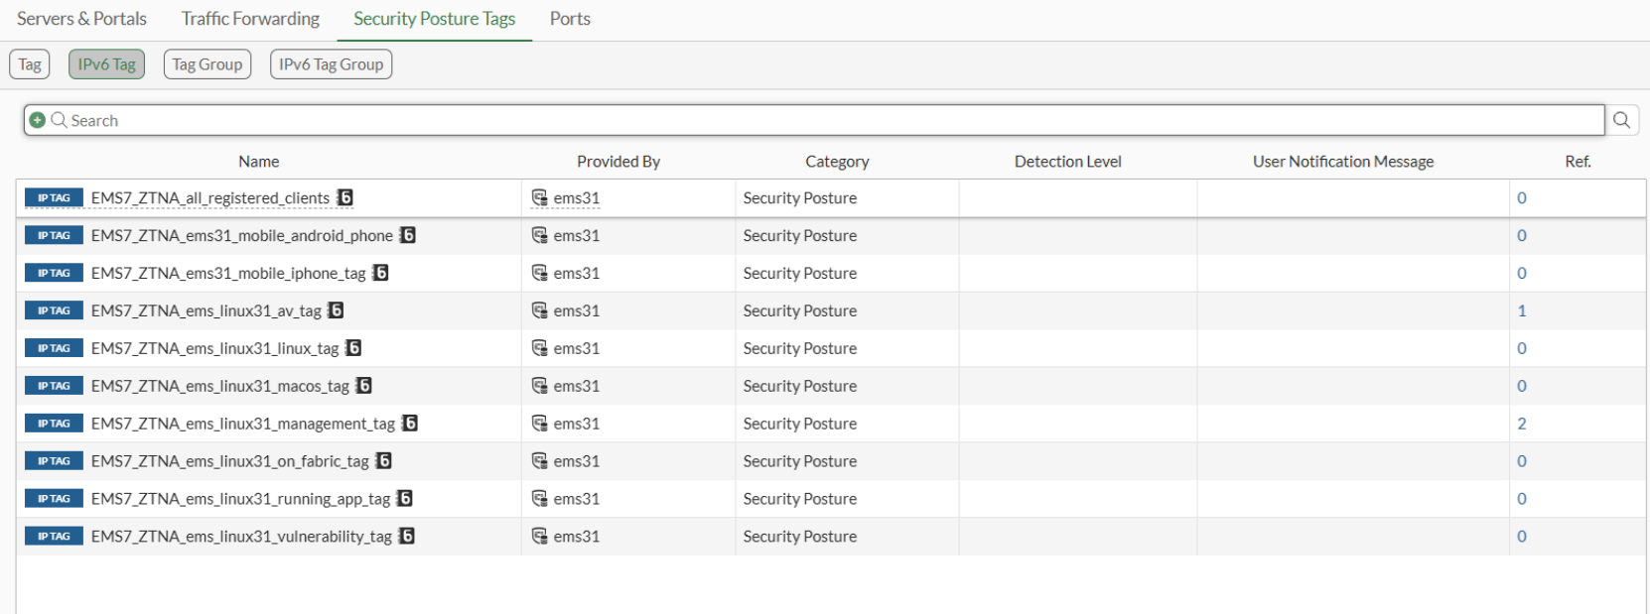
Task: Open reference count 2 for management_tag
Action: [1521, 424]
